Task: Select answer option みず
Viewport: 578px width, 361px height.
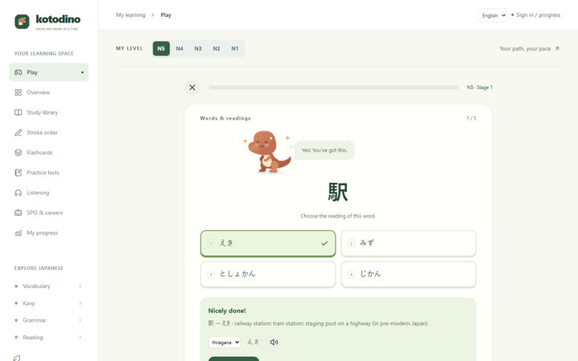Action: (409, 244)
